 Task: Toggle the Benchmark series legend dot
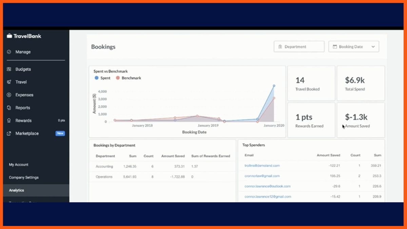[118, 78]
